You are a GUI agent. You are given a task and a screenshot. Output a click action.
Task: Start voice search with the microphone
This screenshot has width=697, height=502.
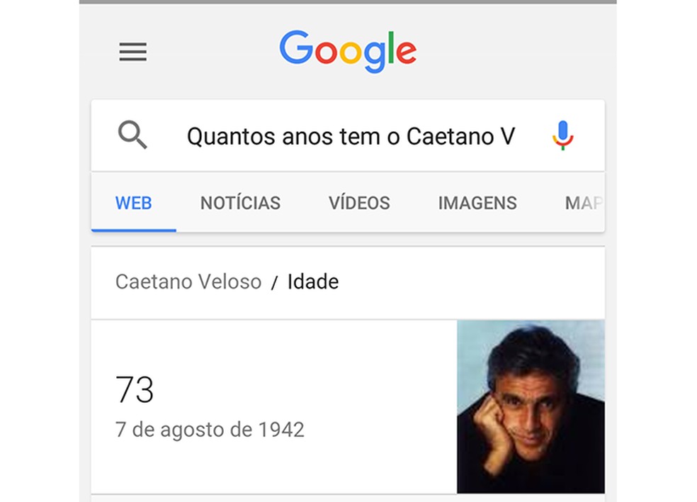(563, 135)
